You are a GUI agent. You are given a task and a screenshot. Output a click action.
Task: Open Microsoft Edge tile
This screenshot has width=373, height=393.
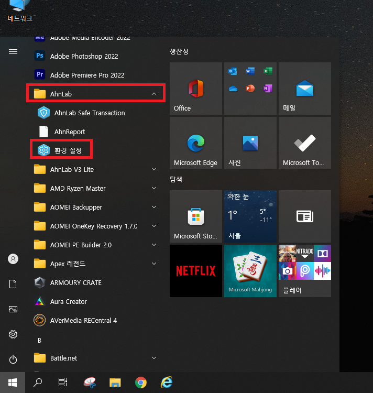[196, 143]
